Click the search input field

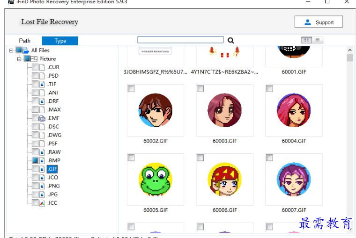click(x=180, y=40)
